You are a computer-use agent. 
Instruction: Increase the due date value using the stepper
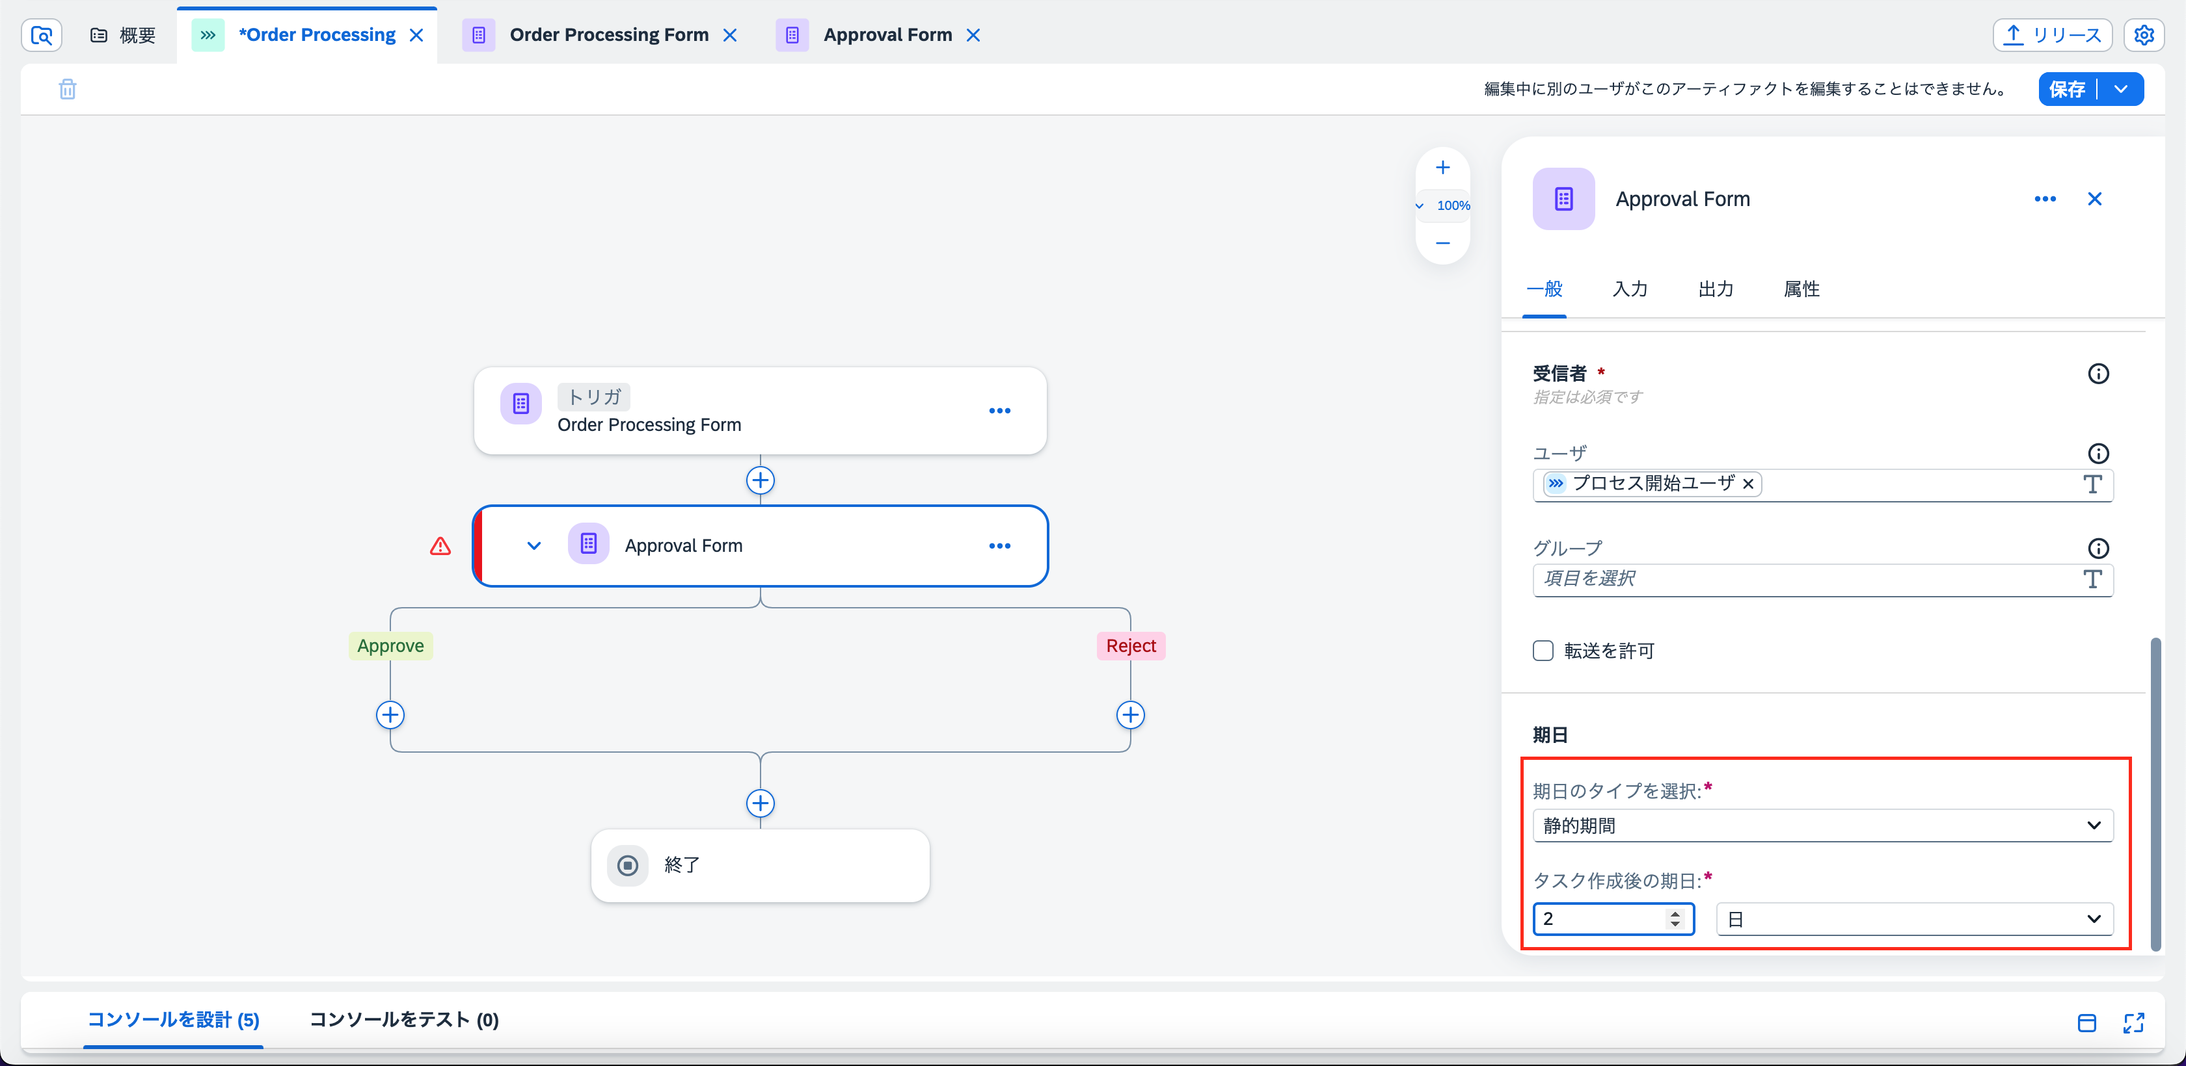tap(1675, 913)
